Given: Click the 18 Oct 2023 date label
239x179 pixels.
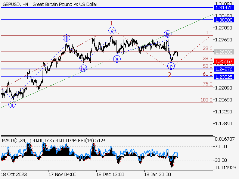Looking at the screenshot, I should point(14,174).
